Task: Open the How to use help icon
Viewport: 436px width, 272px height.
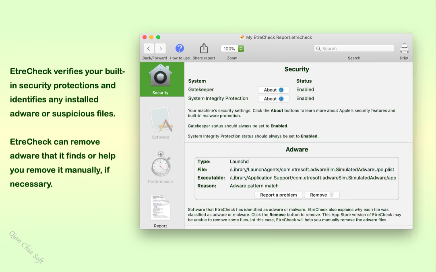Action: coord(180,48)
